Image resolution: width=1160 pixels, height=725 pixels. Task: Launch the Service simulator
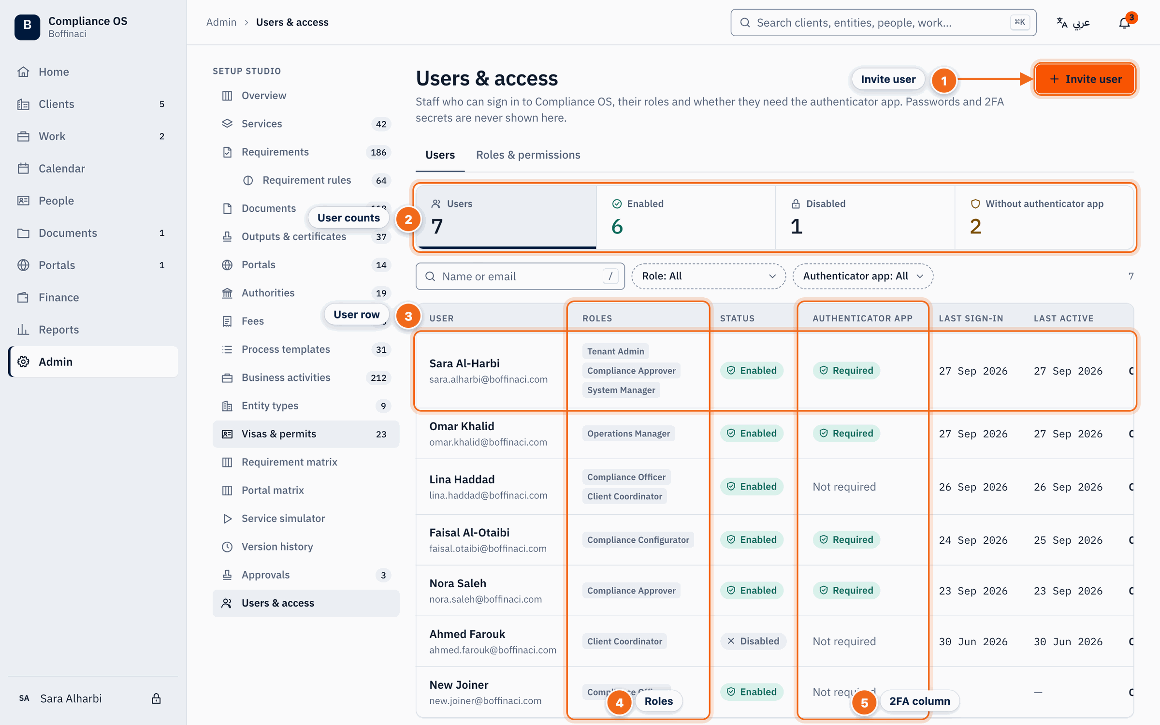click(x=306, y=519)
